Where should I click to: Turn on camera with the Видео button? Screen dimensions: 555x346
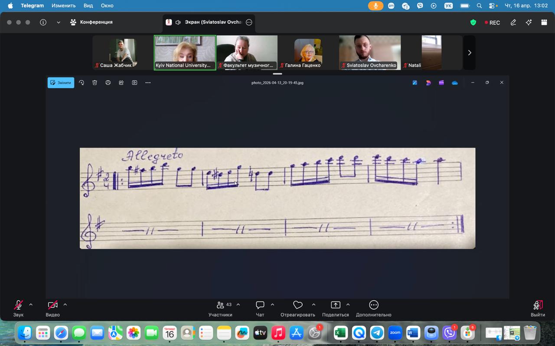coord(53,309)
